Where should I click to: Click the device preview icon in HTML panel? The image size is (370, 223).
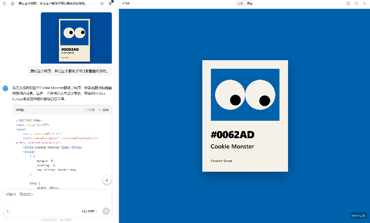(348, 3)
